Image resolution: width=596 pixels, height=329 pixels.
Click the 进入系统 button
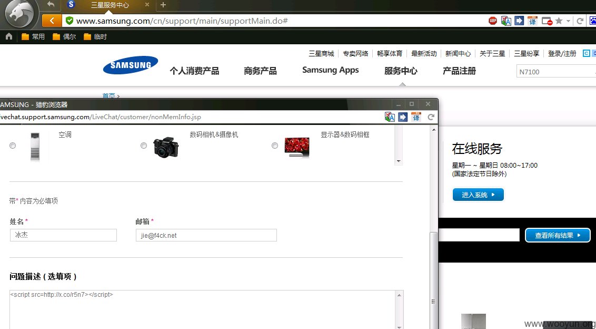[478, 195]
